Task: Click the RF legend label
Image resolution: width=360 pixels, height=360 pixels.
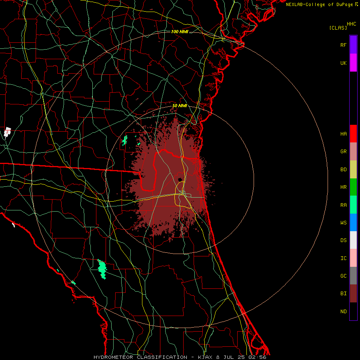Action: pyautogui.click(x=343, y=45)
